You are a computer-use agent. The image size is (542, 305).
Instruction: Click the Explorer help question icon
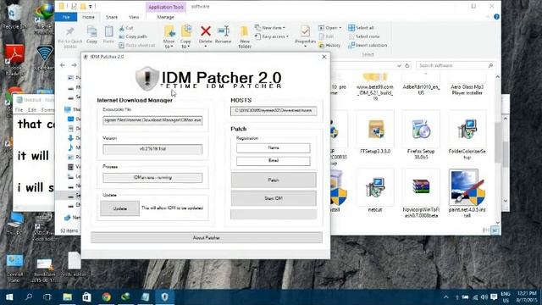click(x=497, y=17)
